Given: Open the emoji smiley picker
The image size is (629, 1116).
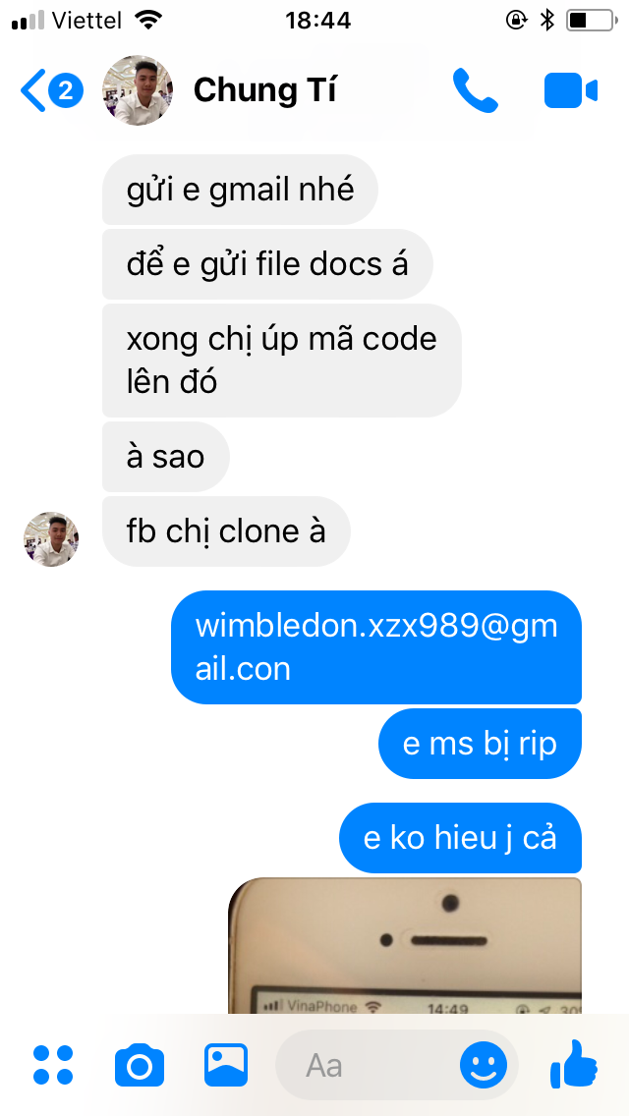Looking at the screenshot, I should pyautogui.click(x=484, y=1066).
